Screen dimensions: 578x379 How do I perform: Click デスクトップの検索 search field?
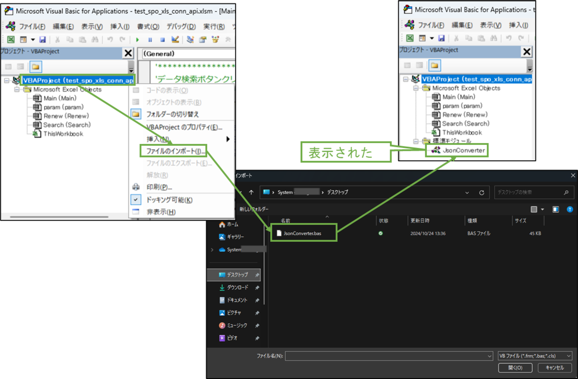tap(534, 192)
